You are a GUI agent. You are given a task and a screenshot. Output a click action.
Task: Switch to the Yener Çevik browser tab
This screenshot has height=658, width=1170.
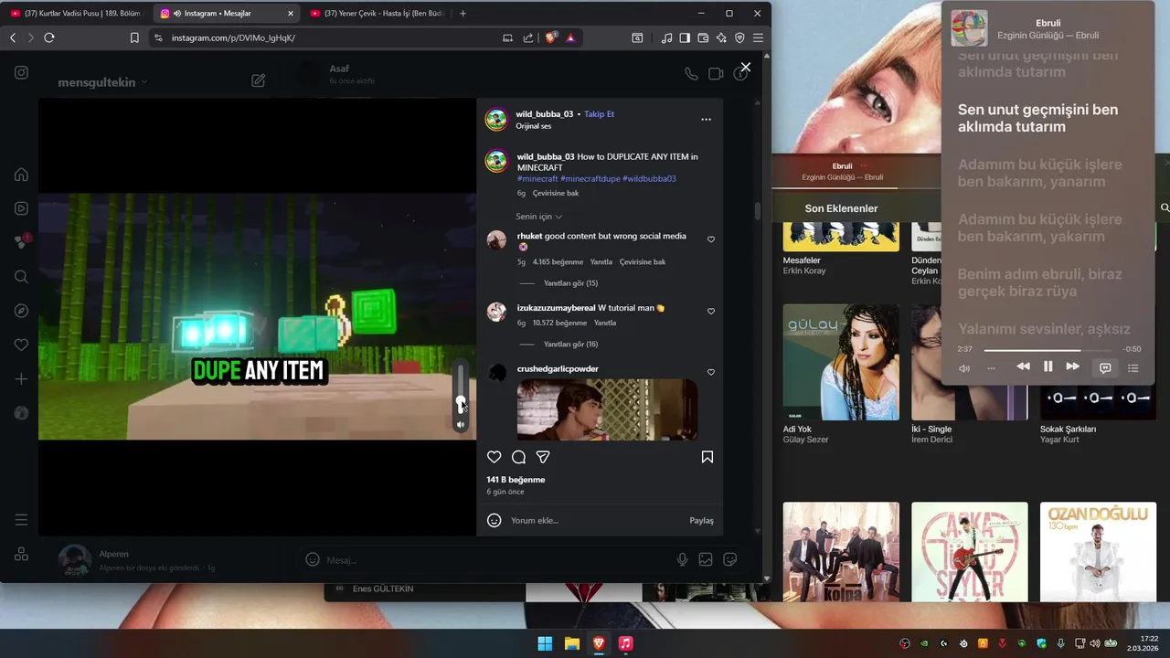point(379,14)
